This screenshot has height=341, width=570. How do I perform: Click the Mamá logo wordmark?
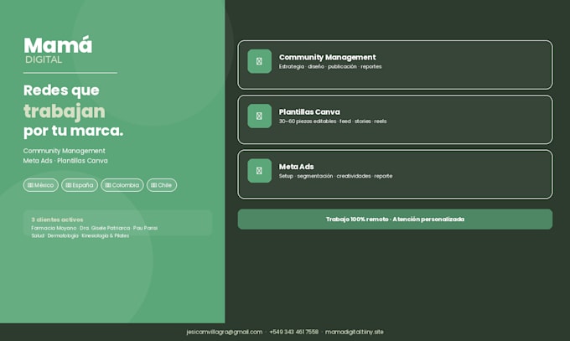click(58, 45)
